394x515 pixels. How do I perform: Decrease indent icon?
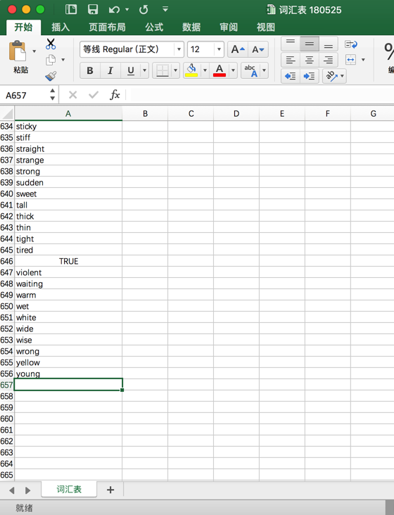[291, 76]
